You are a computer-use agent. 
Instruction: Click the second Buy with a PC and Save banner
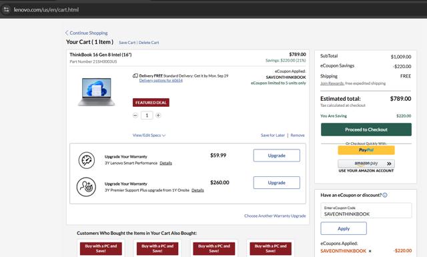(x=157, y=248)
